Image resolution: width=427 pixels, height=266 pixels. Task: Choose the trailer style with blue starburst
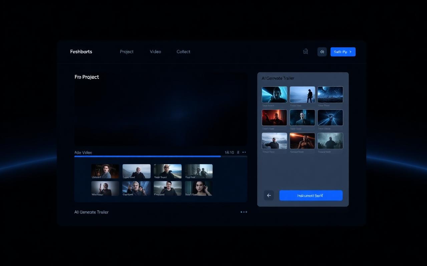coord(330,118)
